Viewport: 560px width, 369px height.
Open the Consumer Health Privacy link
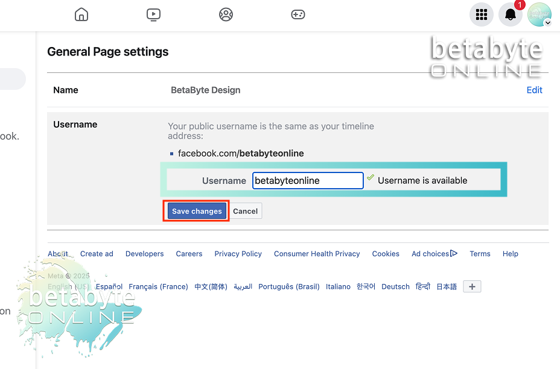coord(317,254)
